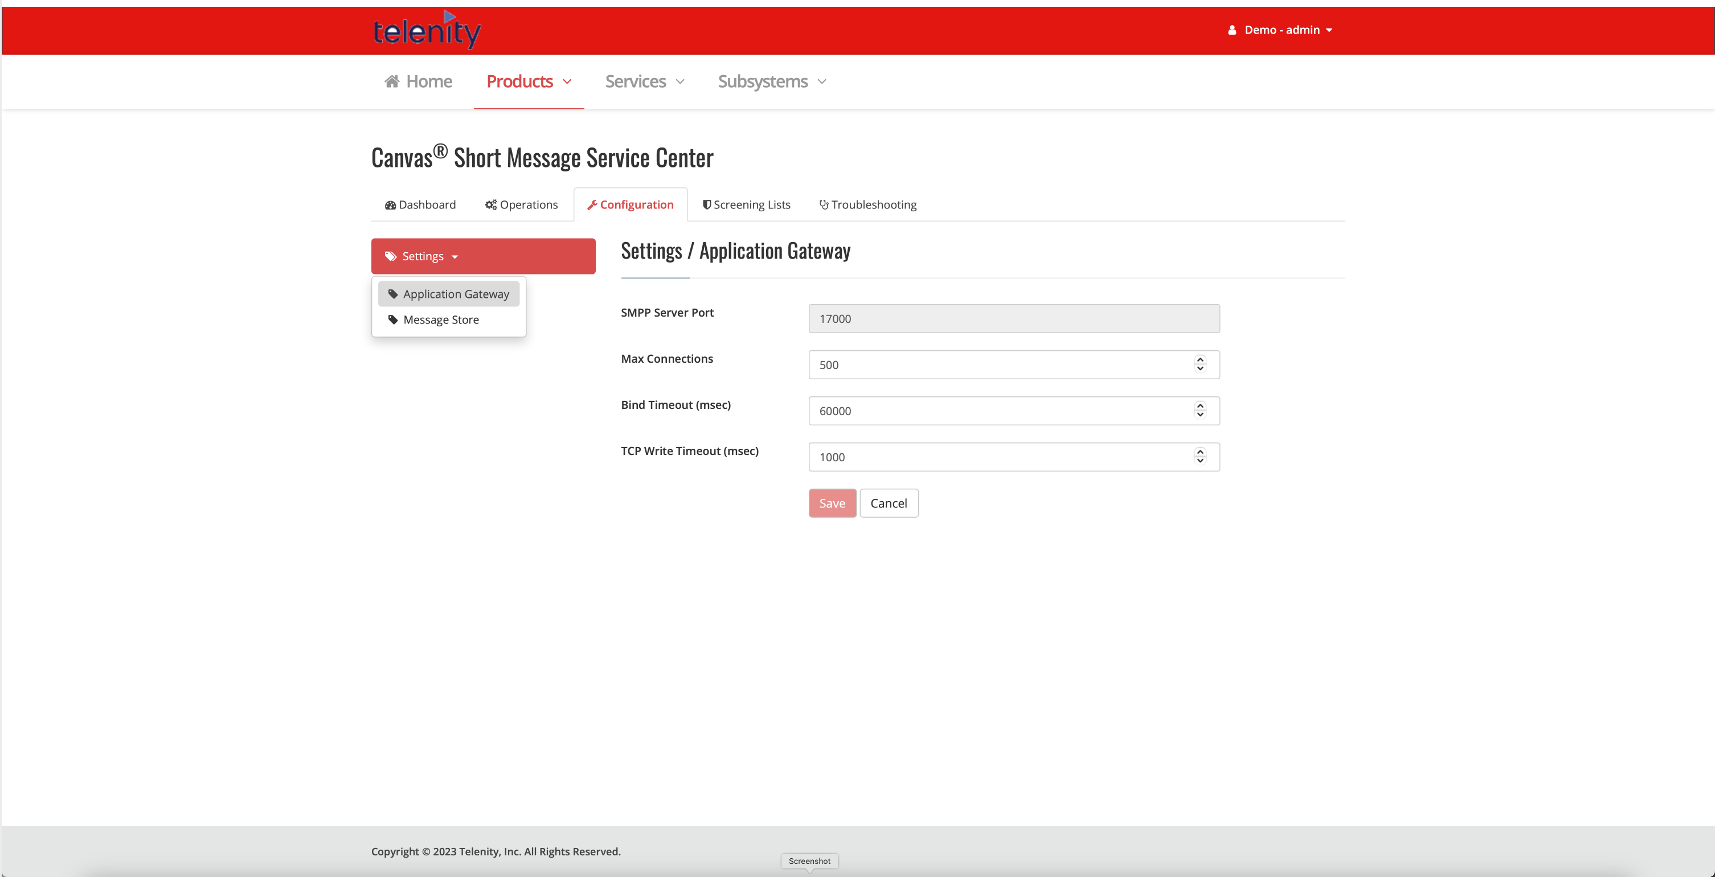
Task: Select the Configuration tab
Action: [x=630, y=204]
